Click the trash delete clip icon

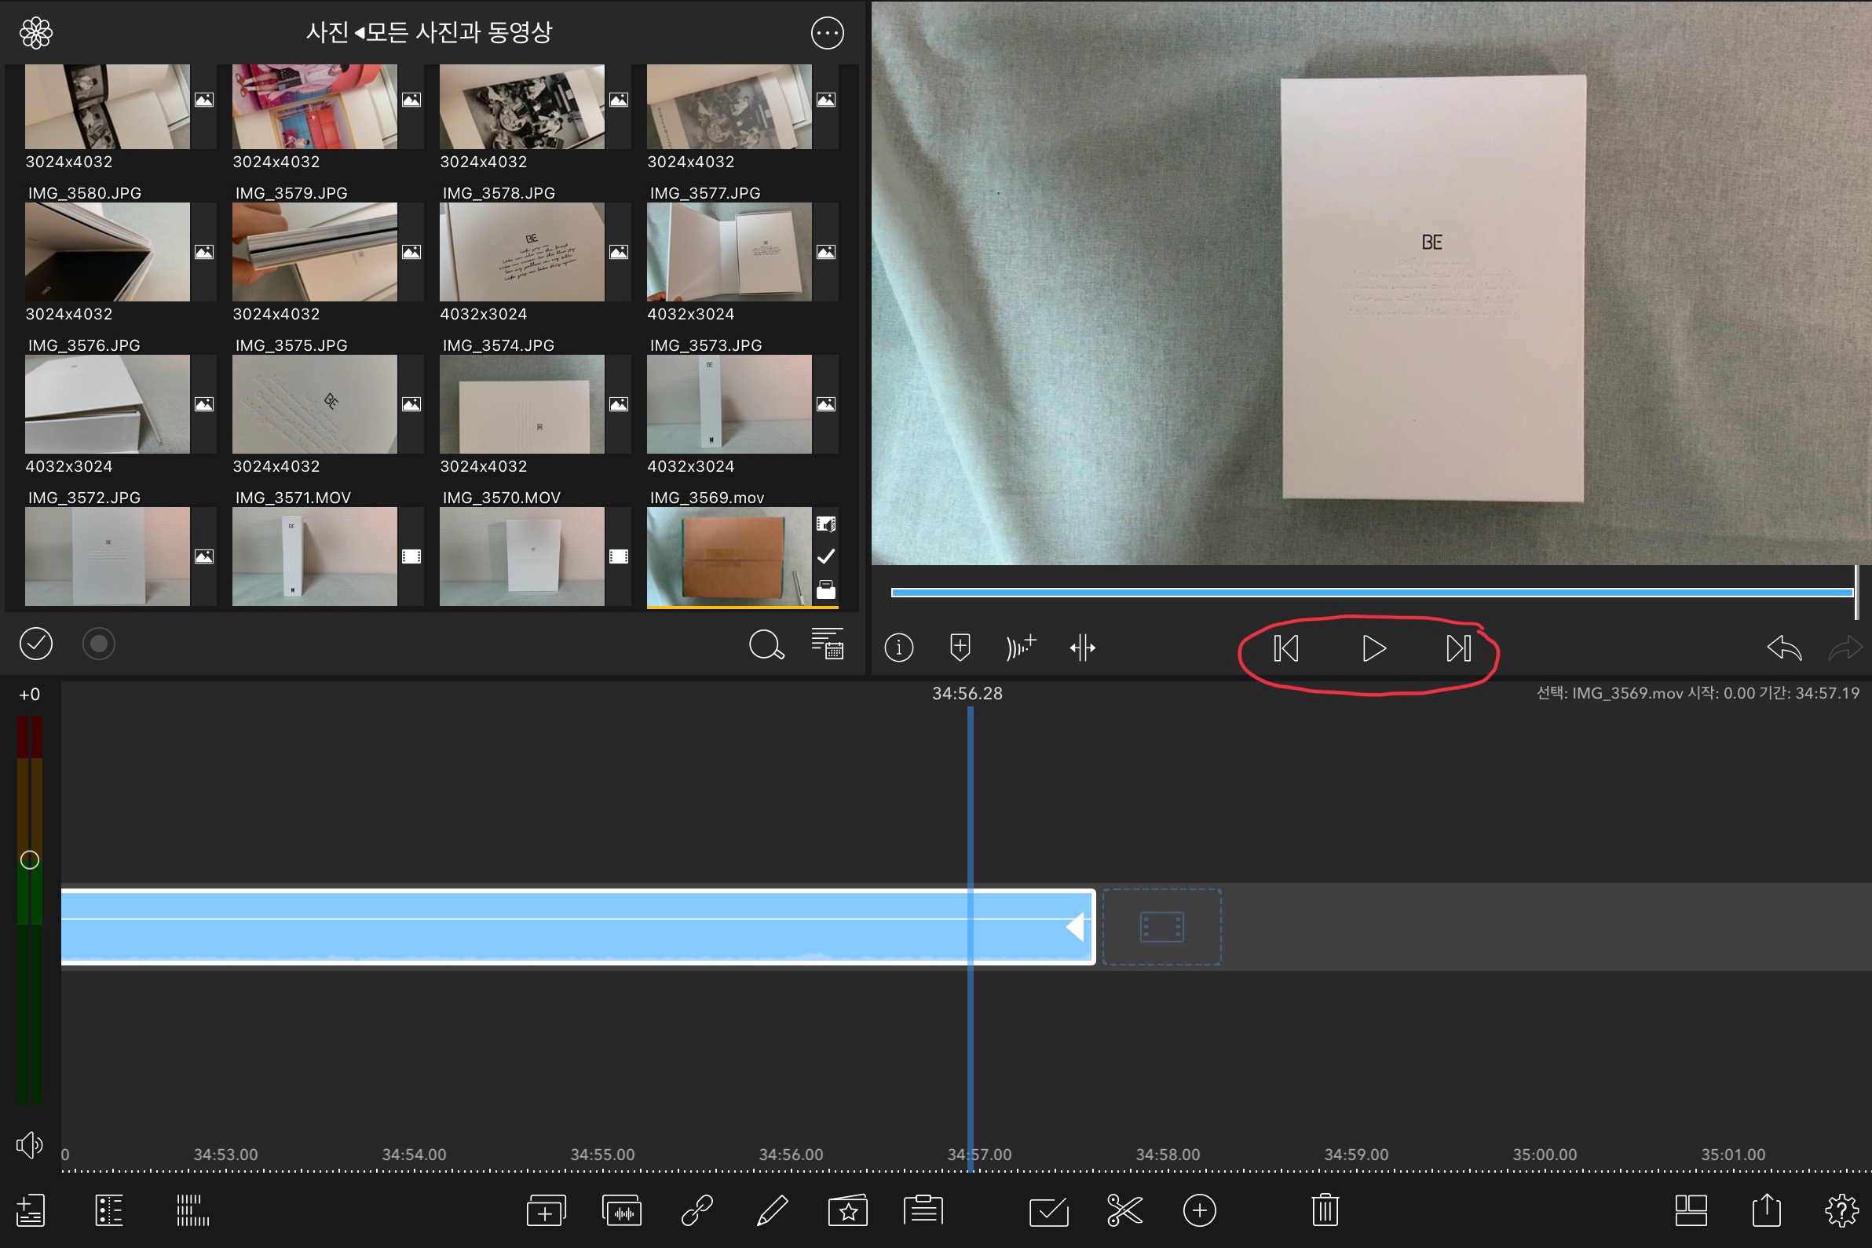(1324, 1210)
